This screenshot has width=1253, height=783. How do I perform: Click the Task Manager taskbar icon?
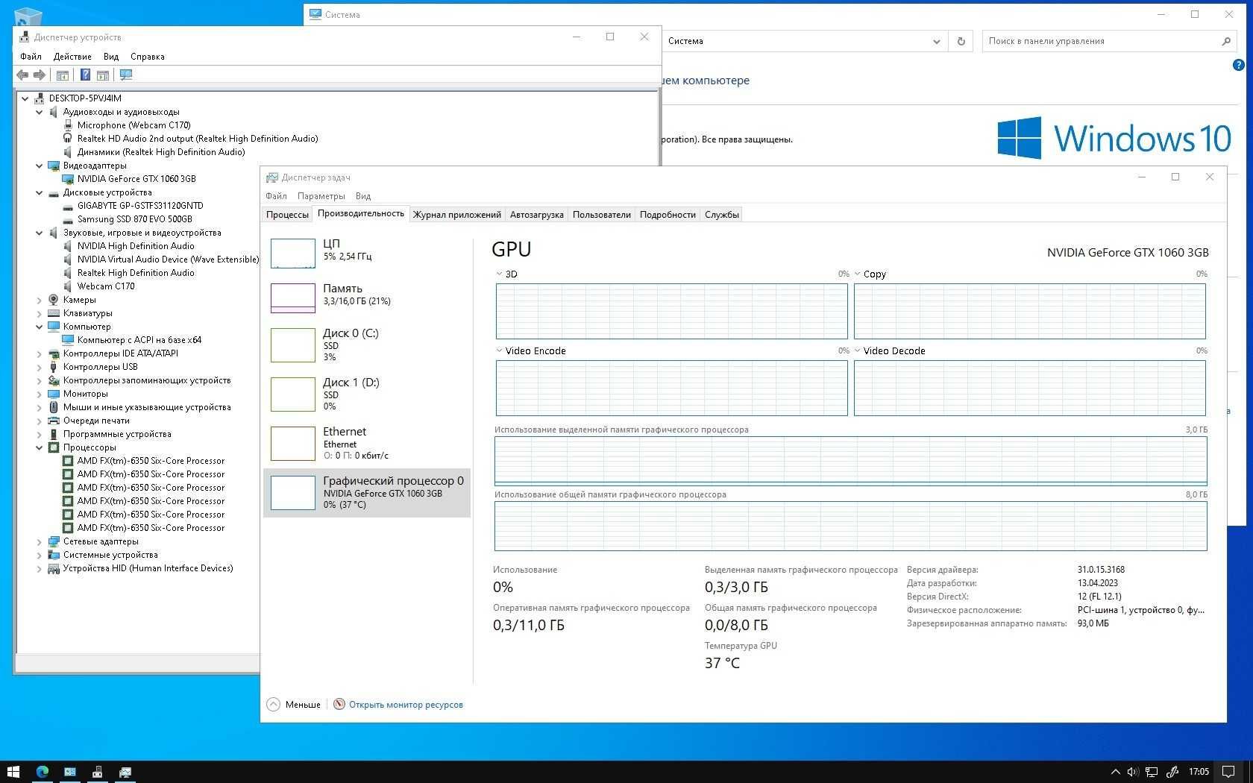tap(125, 772)
